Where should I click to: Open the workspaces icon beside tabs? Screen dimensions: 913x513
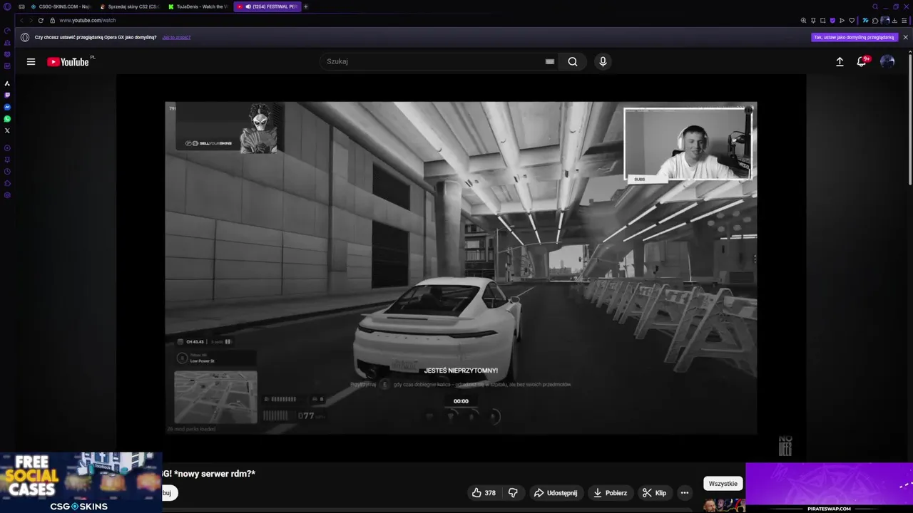(x=21, y=6)
